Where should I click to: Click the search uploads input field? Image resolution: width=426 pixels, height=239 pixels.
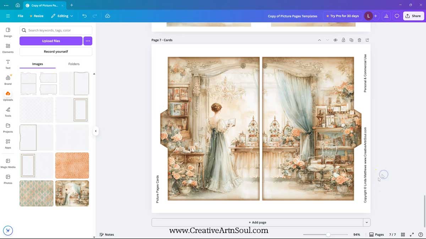coord(56,30)
